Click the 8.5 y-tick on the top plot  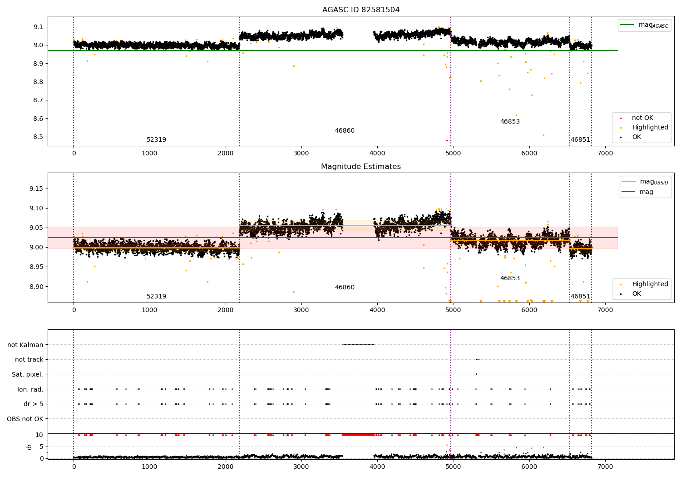(x=38, y=137)
